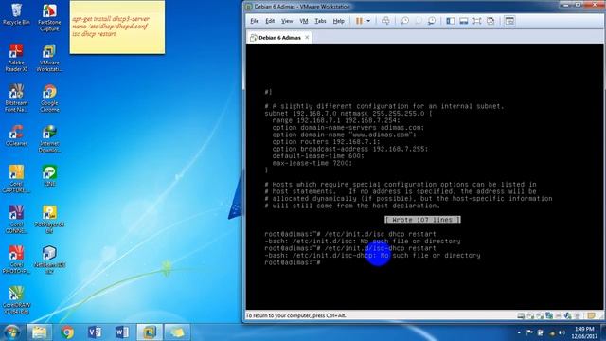Open the File menu in VMware

[x=255, y=21]
